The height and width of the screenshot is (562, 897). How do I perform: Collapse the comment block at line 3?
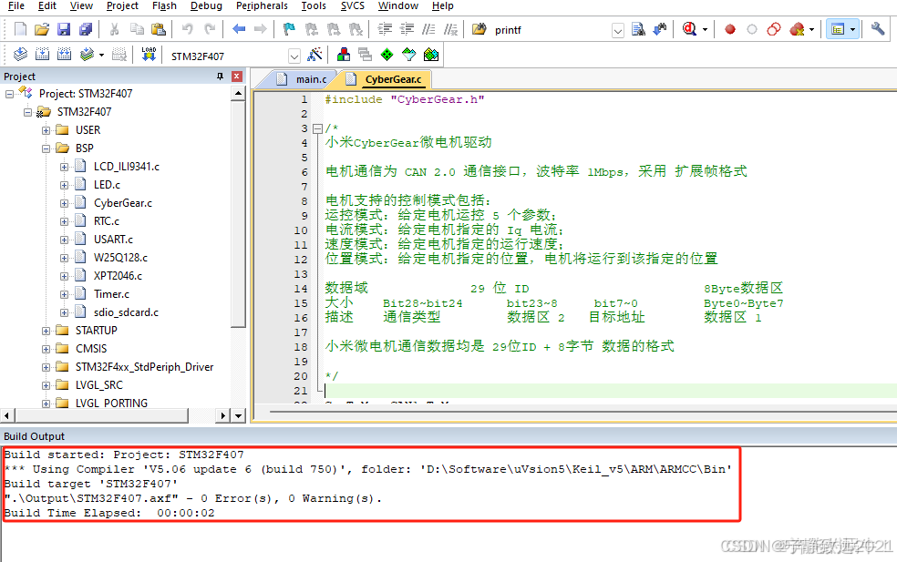coord(318,128)
